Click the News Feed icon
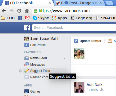This screenshot has height=96, width=116. (27, 58)
